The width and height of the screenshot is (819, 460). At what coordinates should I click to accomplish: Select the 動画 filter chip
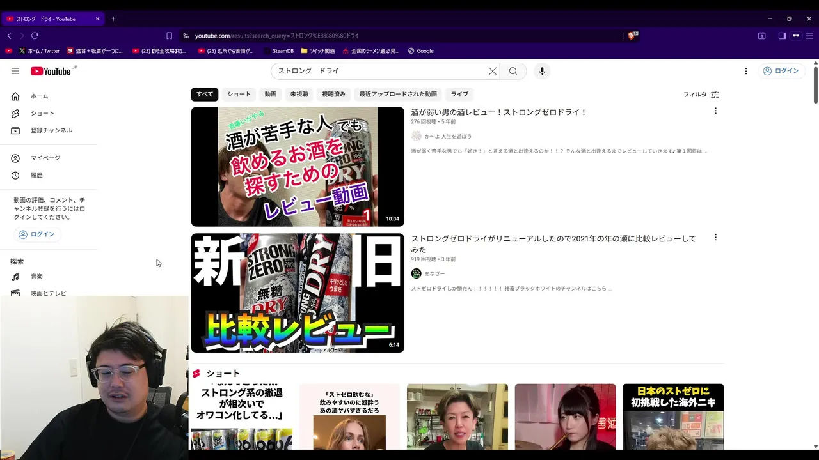tap(271, 95)
